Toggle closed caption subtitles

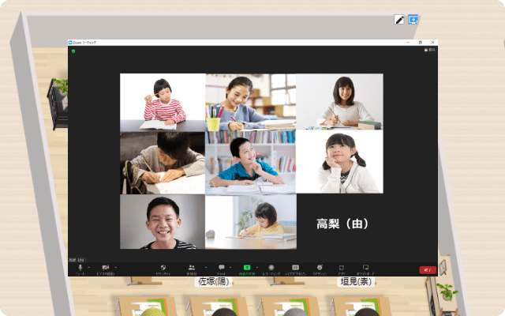(295, 269)
